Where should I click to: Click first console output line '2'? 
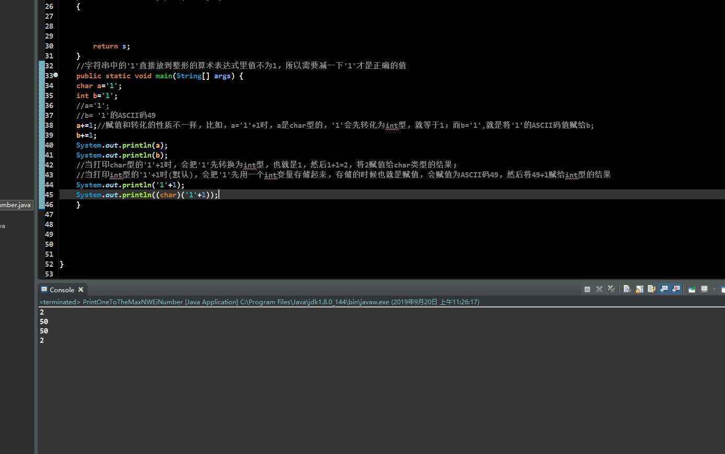pyautogui.click(x=42, y=312)
